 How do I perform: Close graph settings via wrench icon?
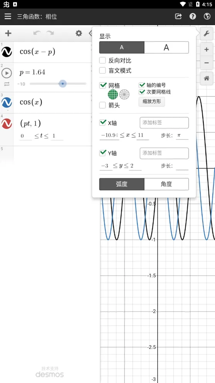(207, 34)
